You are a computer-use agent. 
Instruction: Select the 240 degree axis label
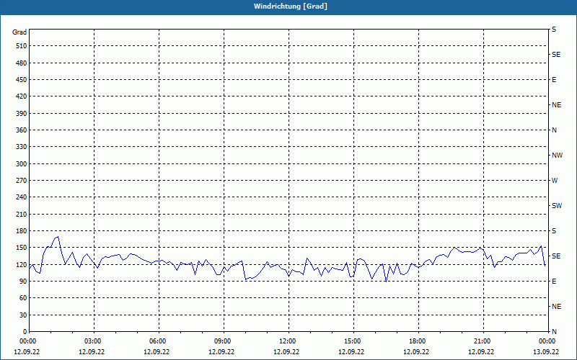click(x=22, y=197)
